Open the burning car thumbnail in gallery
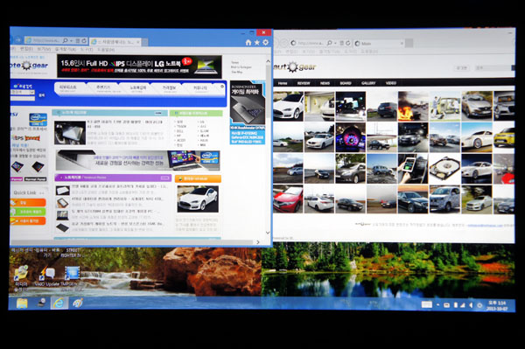The height and width of the screenshot is (349, 525). click(x=413, y=106)
